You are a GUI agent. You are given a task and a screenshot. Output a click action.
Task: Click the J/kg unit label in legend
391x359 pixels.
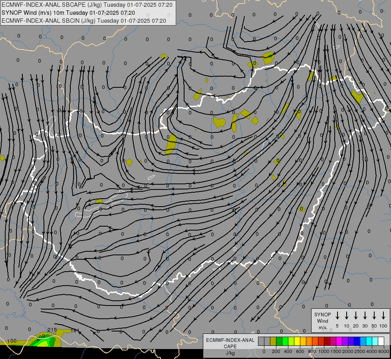[x=230, y=353]
